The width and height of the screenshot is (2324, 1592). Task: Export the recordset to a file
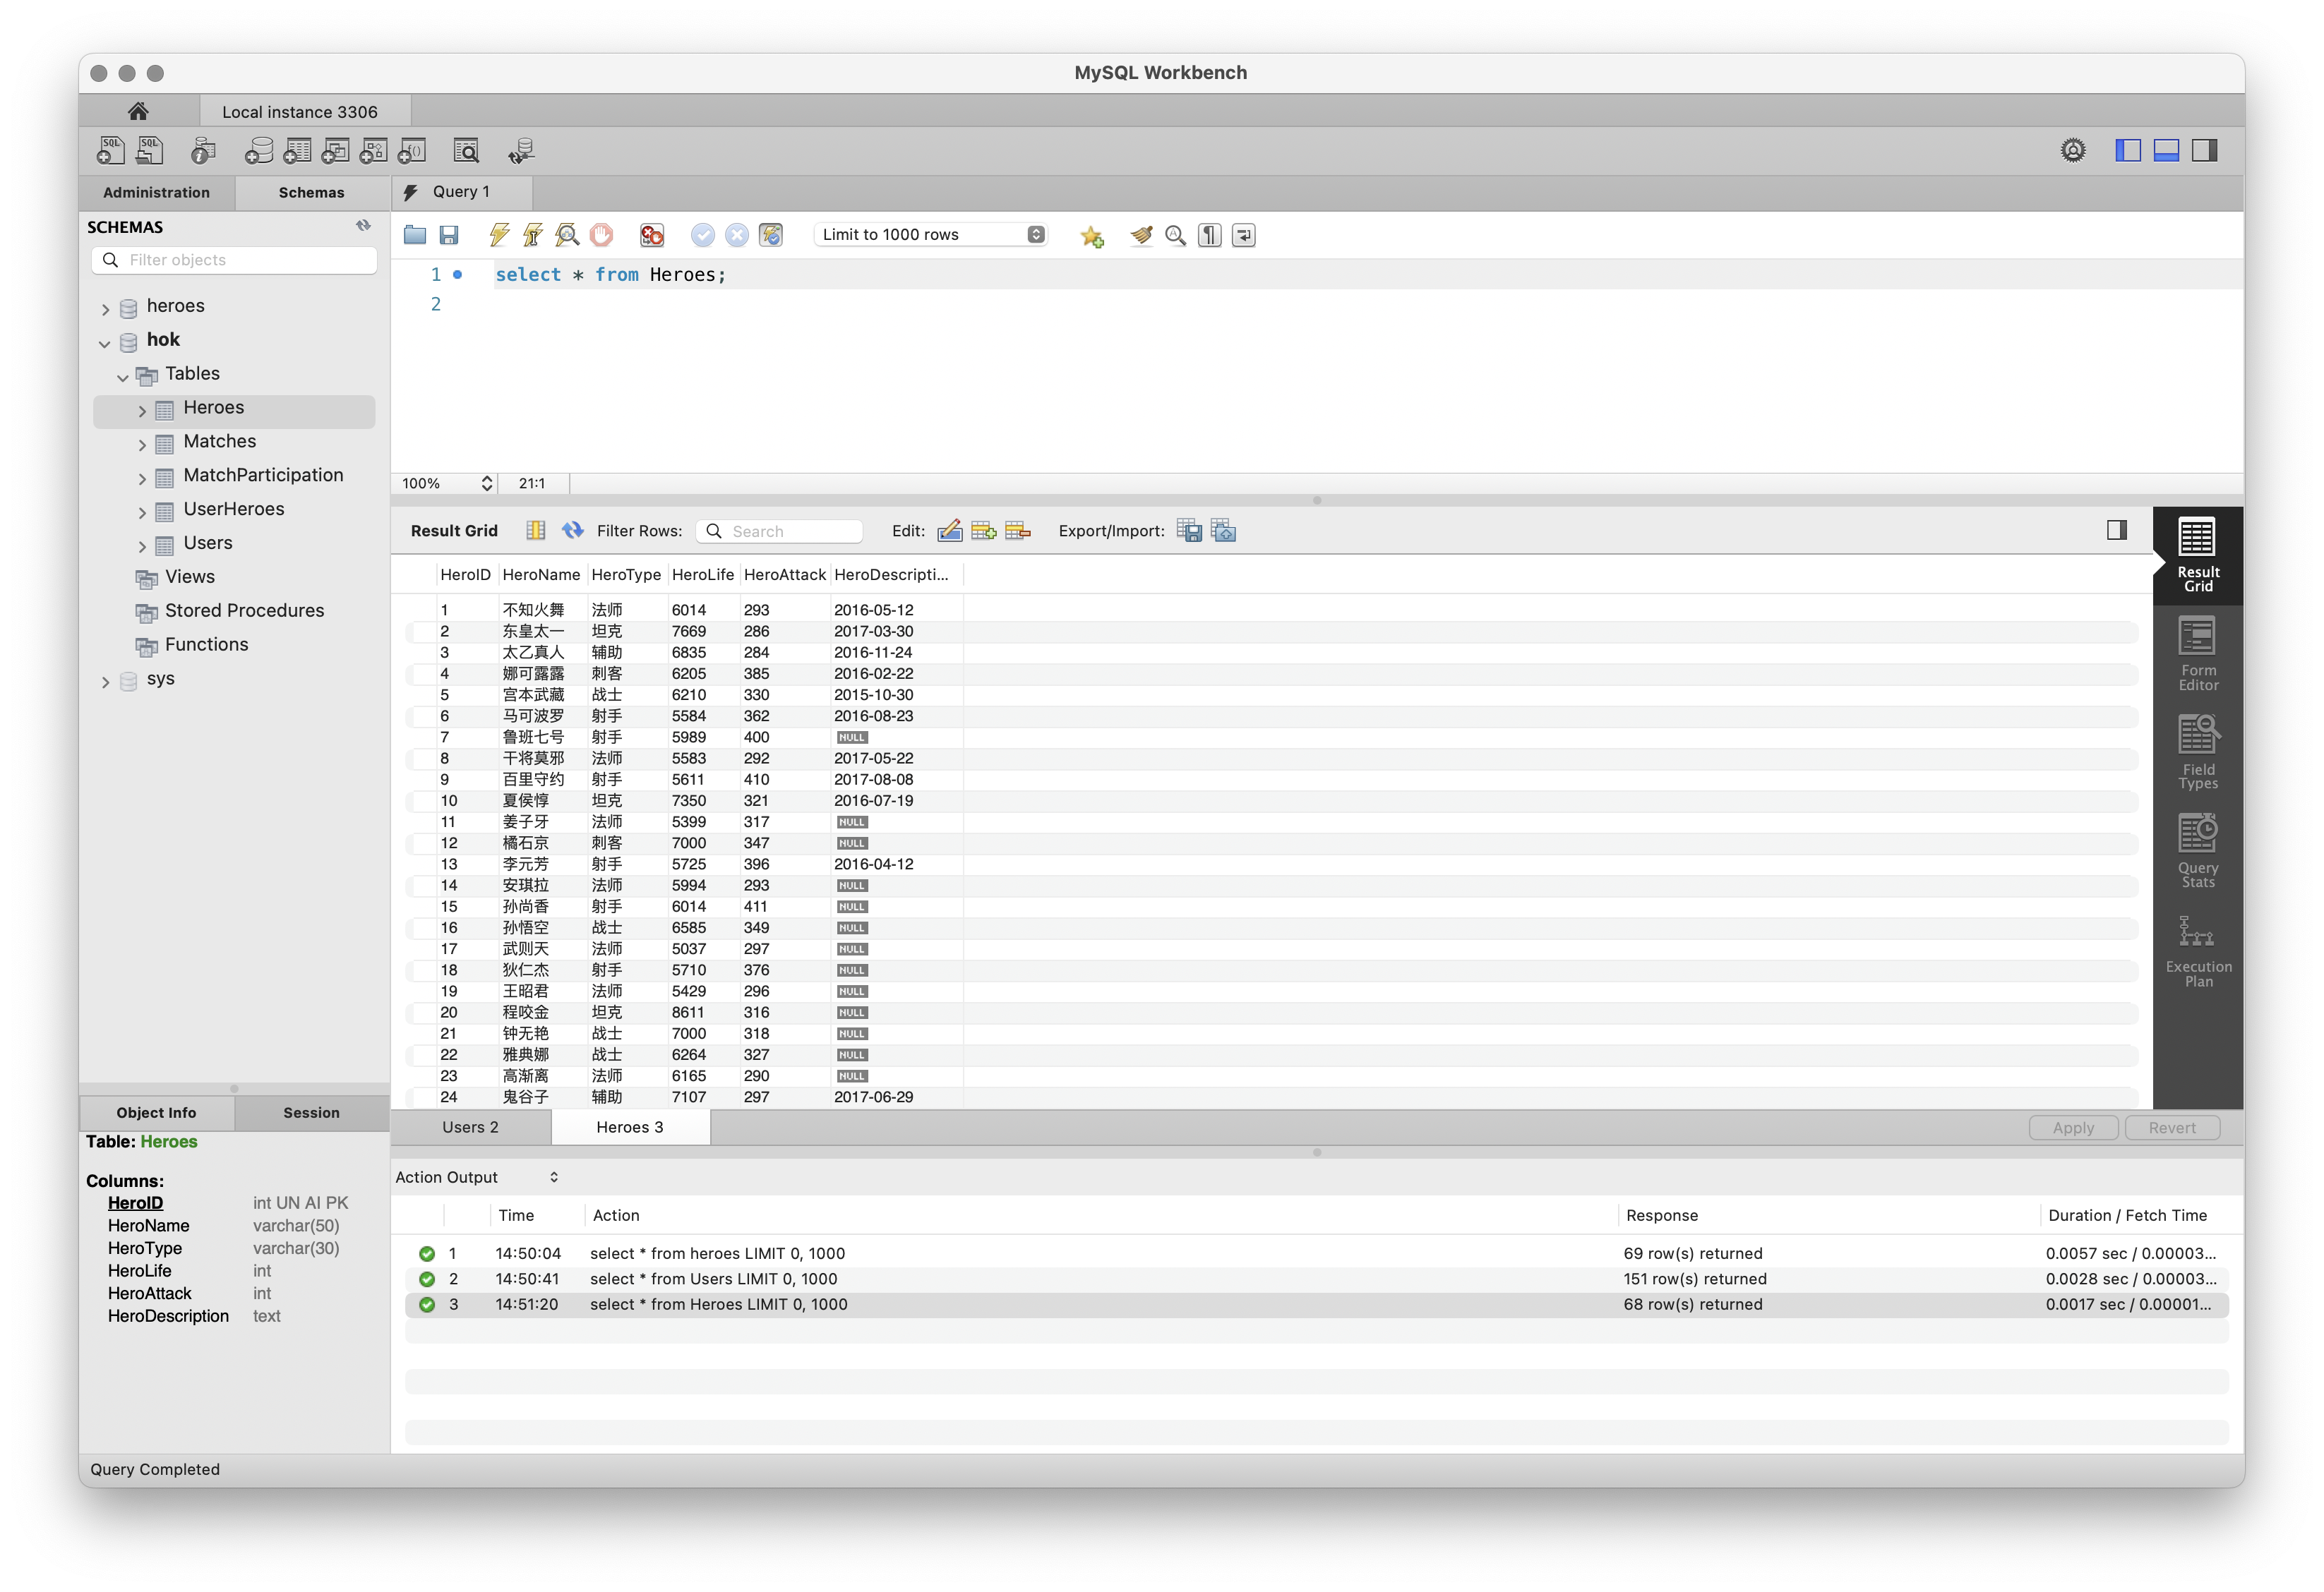pyautogui.click(x=1190, y=531)
